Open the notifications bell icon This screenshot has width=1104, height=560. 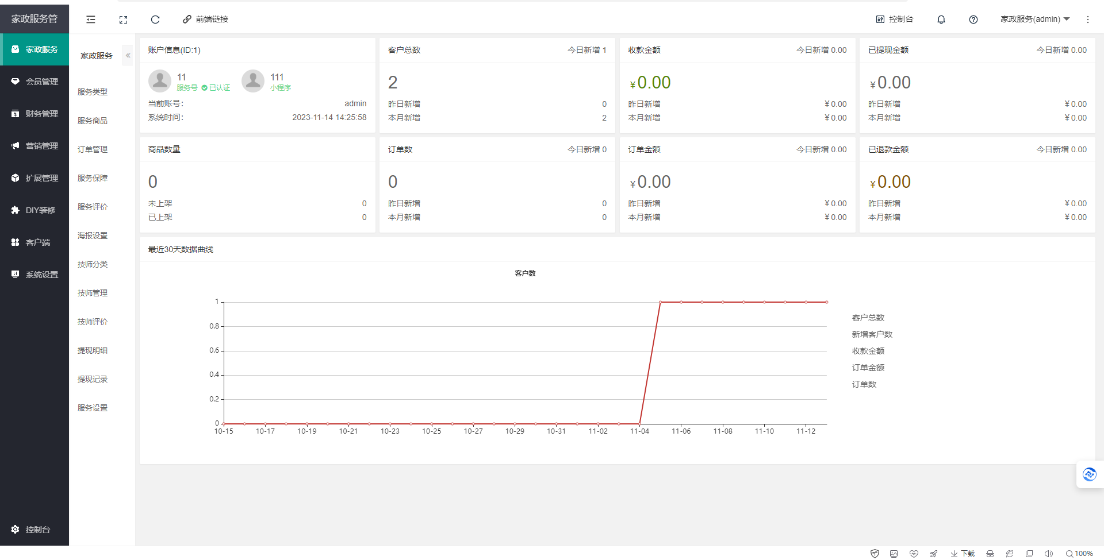point(941,20)
